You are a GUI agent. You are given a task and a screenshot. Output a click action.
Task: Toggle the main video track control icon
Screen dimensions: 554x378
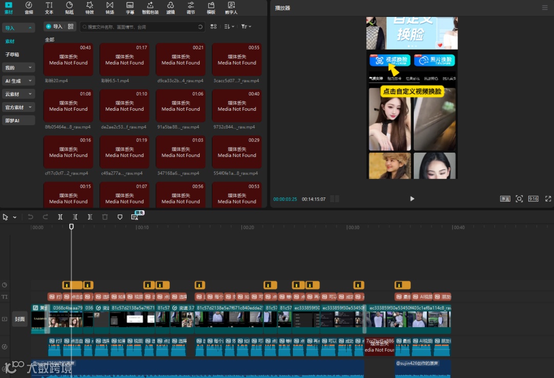coord(5,319)
